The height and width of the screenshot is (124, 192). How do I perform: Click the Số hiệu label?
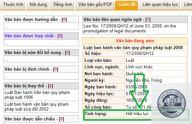[93, 53]
